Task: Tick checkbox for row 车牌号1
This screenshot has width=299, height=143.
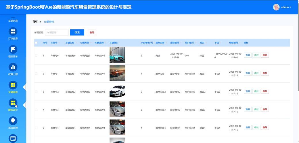Action: [x=36, y=74]
